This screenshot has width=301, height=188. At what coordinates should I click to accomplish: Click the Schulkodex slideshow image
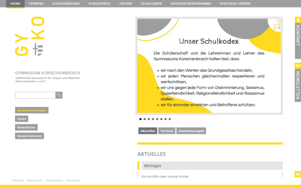[209, 66]
